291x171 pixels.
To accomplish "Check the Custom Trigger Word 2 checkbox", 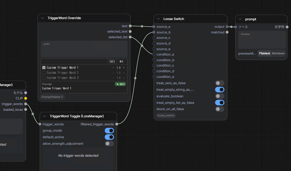I will click(44, 73).
